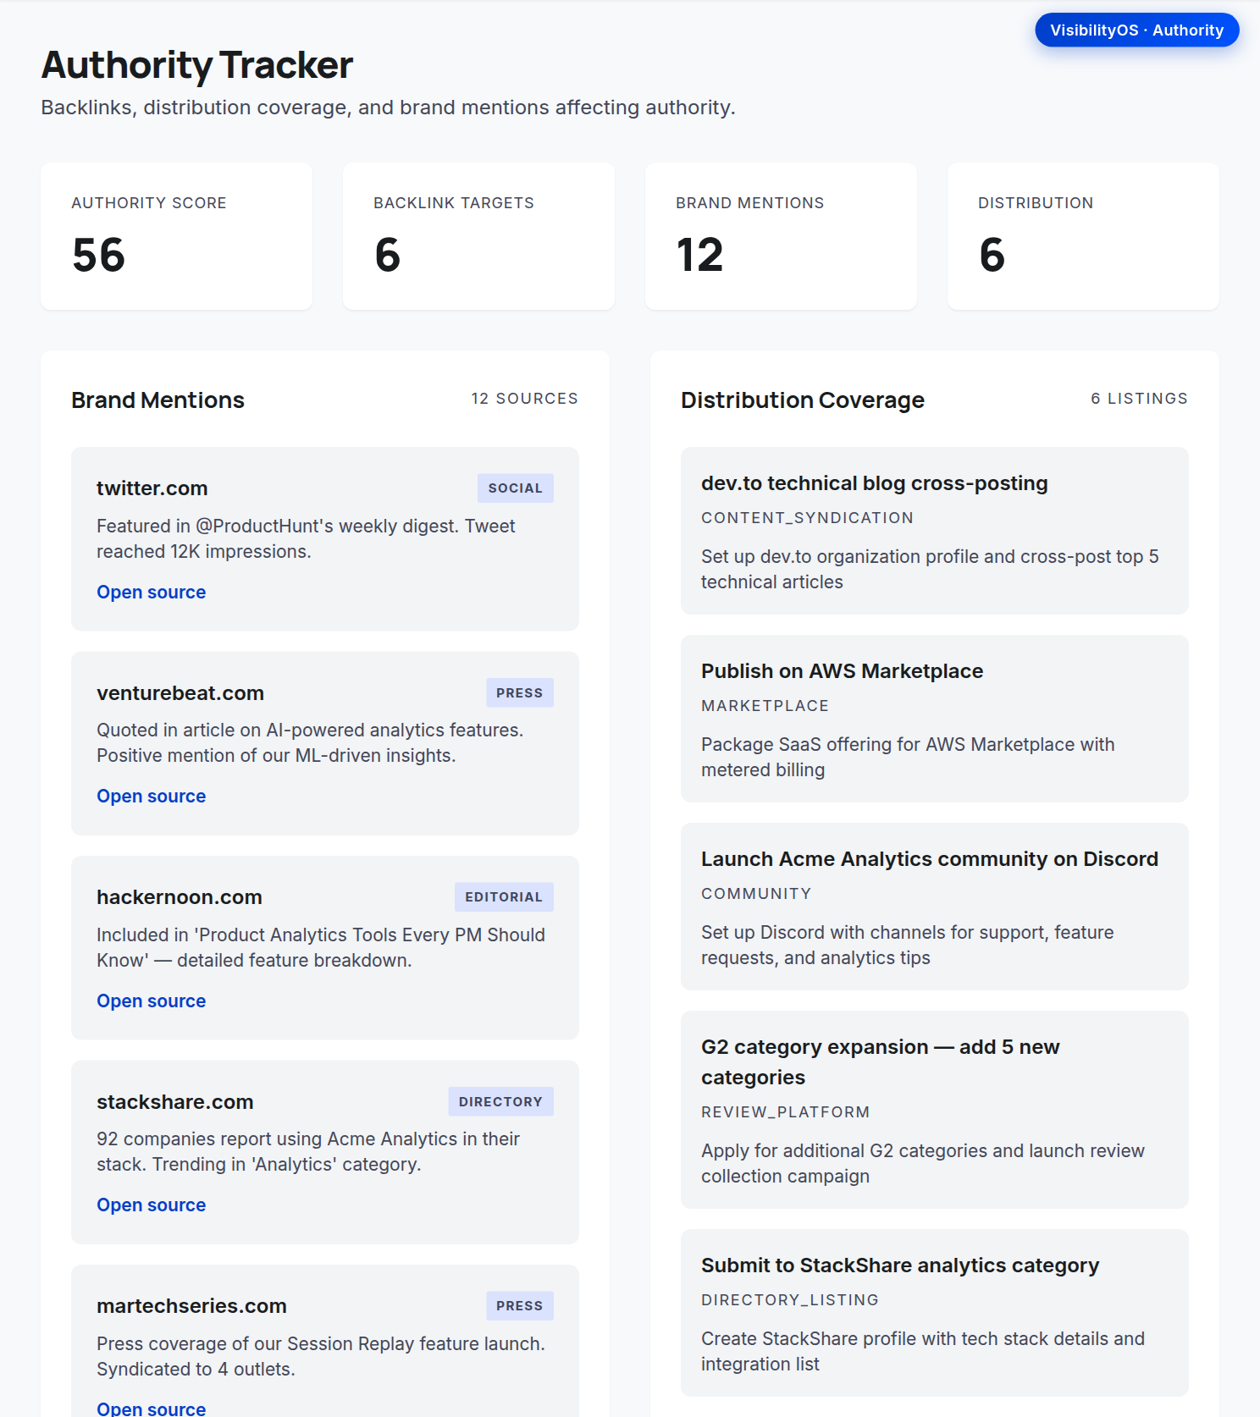Click the AI-powered analytics article description
1260x1417 pixels.
pyautogui.click(x=310, y=743)
